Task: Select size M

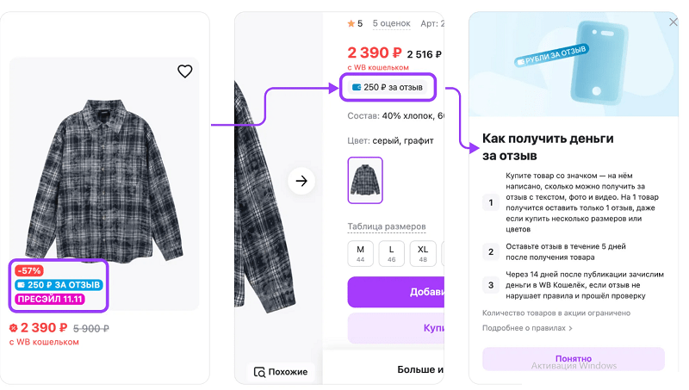Action: coord(361,253)
